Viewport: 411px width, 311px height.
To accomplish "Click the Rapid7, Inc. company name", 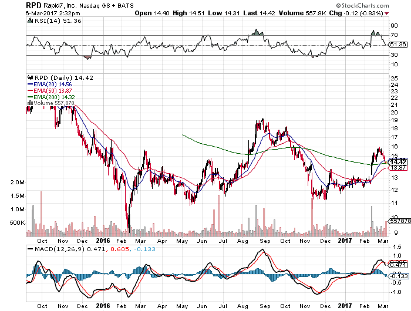I will 60,5.
